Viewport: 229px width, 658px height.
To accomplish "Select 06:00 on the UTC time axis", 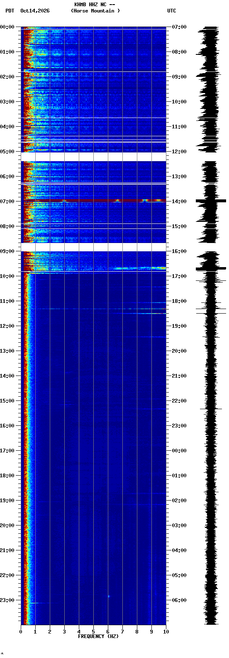I will [x=179, y=600].
